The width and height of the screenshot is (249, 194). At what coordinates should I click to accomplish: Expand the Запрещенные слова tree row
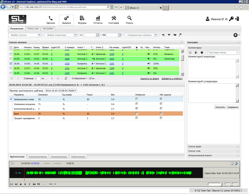point(11,99)
